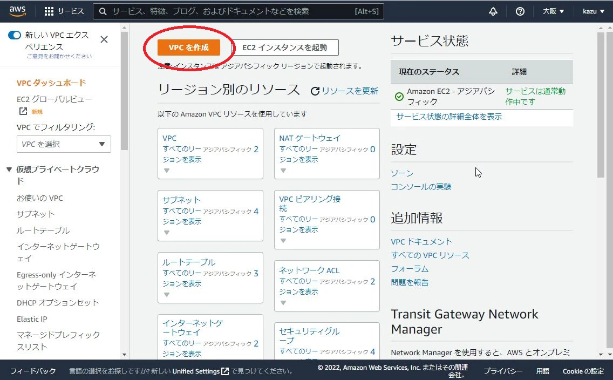Click ご意見をお聞かせください feedback link

(59, 56)
